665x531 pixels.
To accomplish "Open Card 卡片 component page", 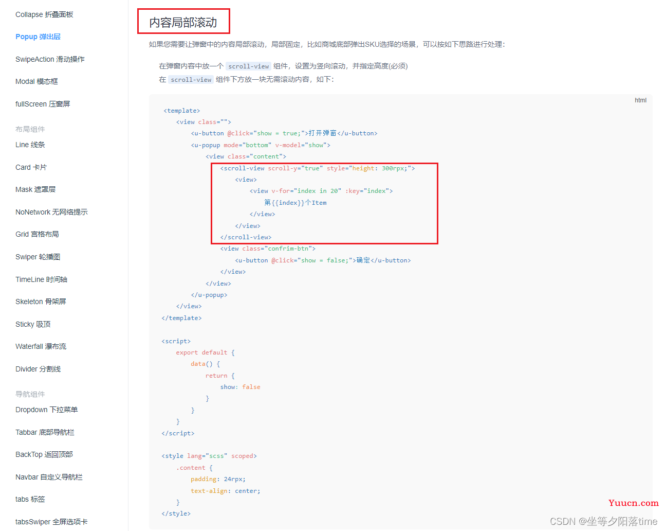I will (31, 167).
